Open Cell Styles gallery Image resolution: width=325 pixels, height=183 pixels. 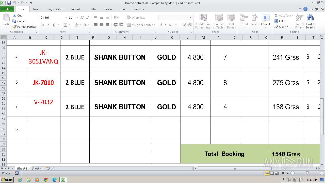point(231,21)
